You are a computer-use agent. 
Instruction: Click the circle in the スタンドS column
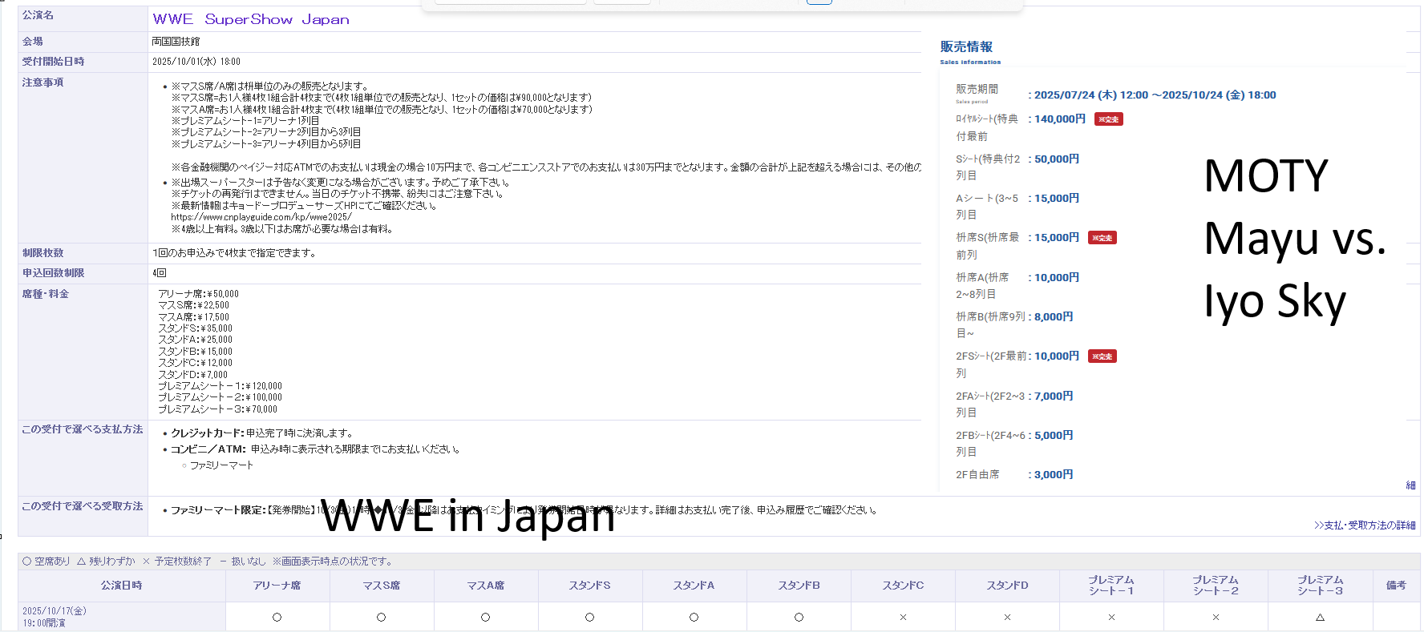(x=589, y=617)
